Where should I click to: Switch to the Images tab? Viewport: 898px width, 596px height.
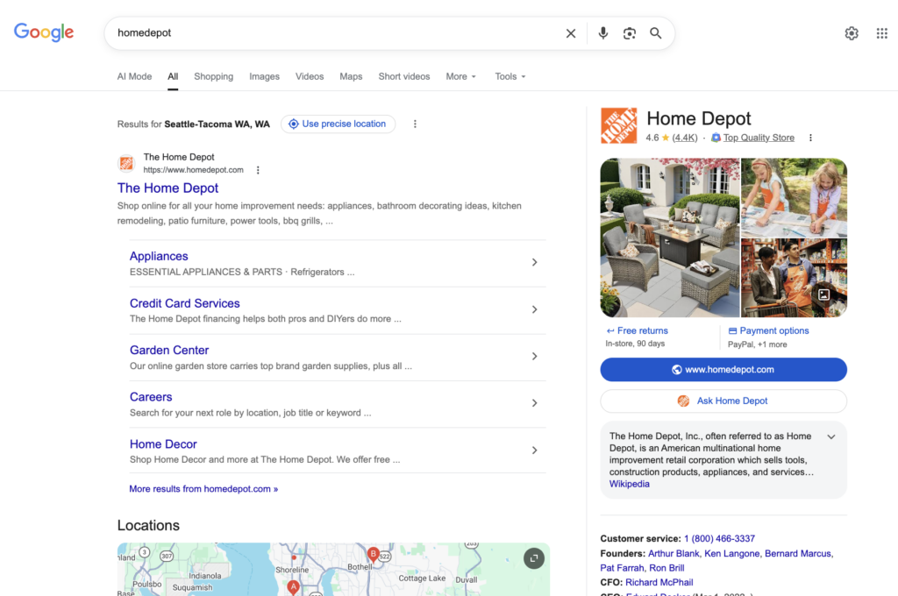[x=264, y=76]
